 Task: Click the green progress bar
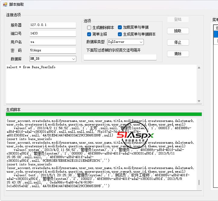104,114
